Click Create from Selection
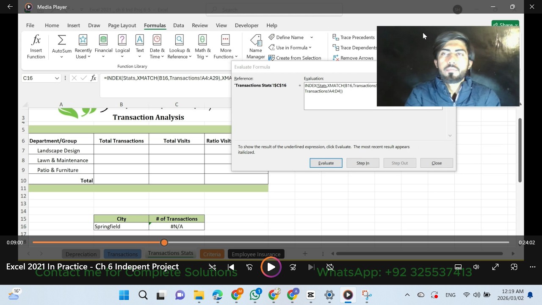Image resolution: width=542 pixels, height=305 pixels. [295, 58]
